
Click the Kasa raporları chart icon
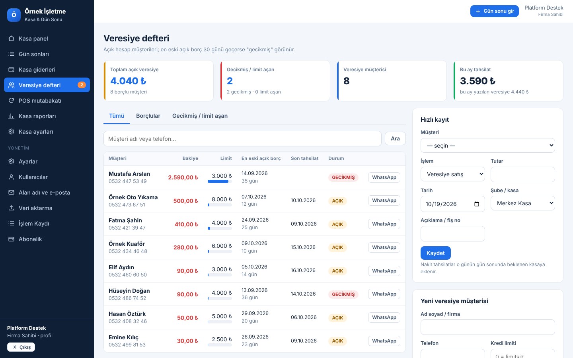pyautogui.click(x=12, y=116)
